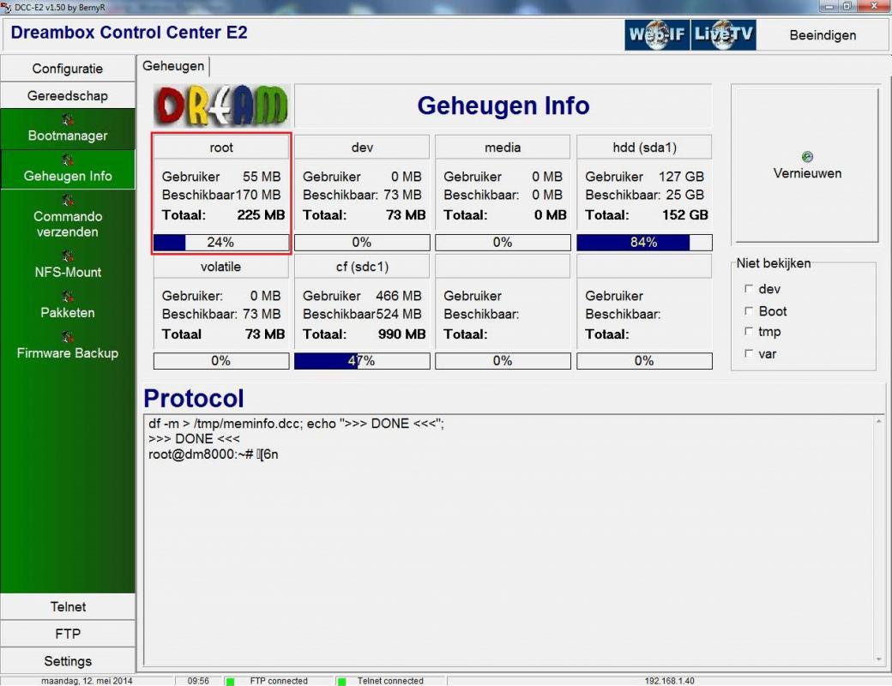
Task: Open the Configuratie section
Action: point(68,69)
